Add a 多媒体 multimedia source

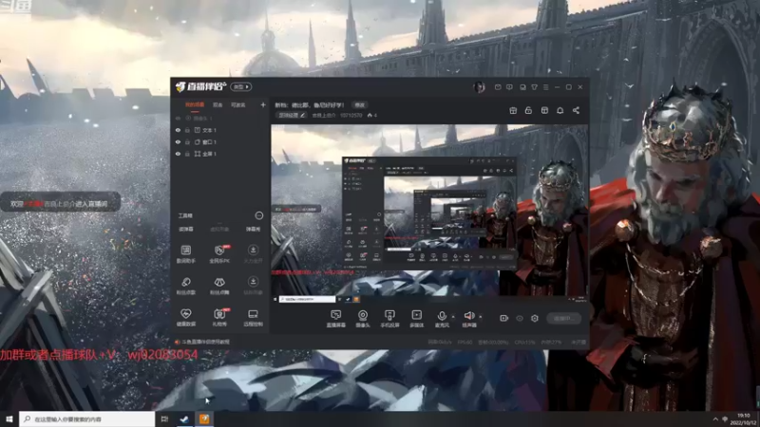416,319
